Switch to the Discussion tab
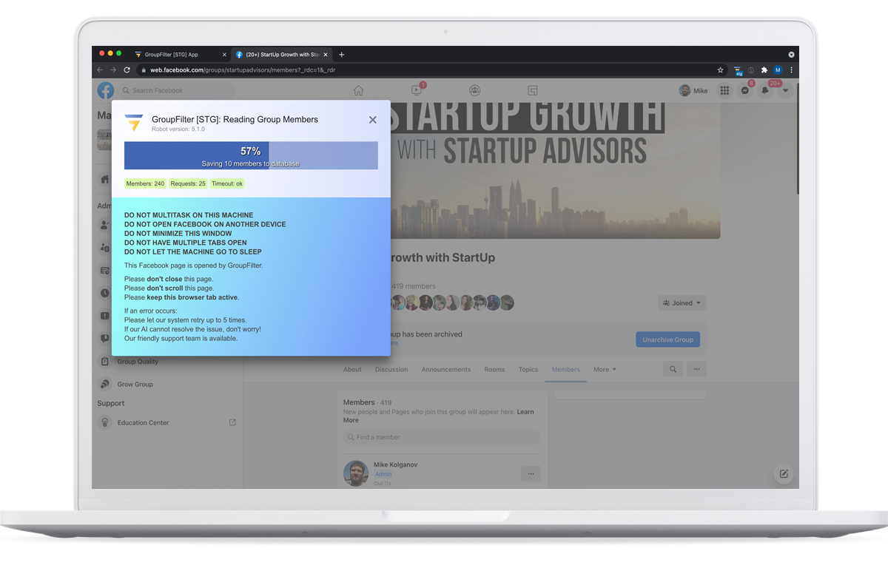The height and width of the screenshot is (568, 888). pos(391,369)
